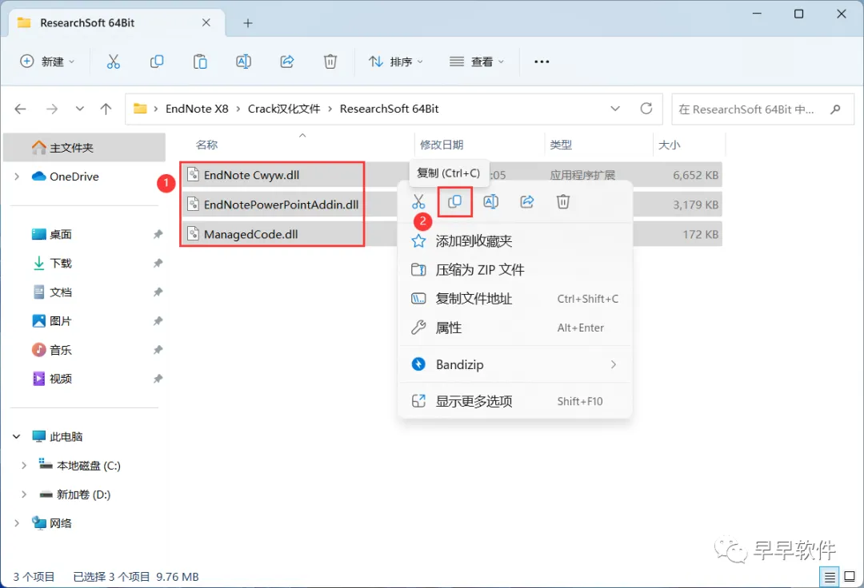The image size is (864, 588).
Task: Sort by 名称 column header
Action: [x=206, y=145]
